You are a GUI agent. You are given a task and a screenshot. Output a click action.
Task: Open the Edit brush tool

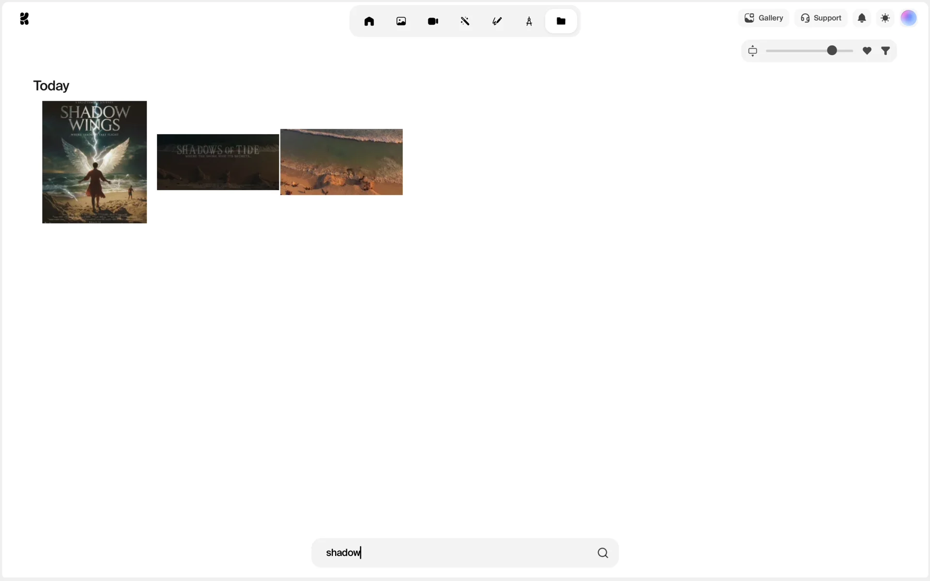click(497, 21)
